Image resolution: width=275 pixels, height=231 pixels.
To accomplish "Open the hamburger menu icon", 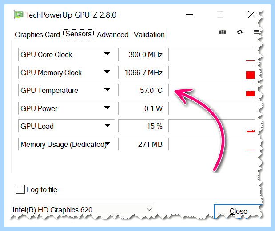I will coord(256,32).
